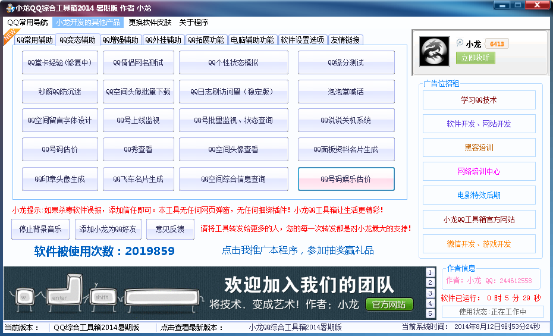Open the 黑客培训 ad link
The height and width of the screenshot is (336, 553).
coord(479,147)
